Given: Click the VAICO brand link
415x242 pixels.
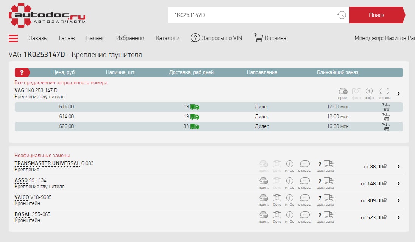Looking at the screenshot, I should [x=22, y=197].
